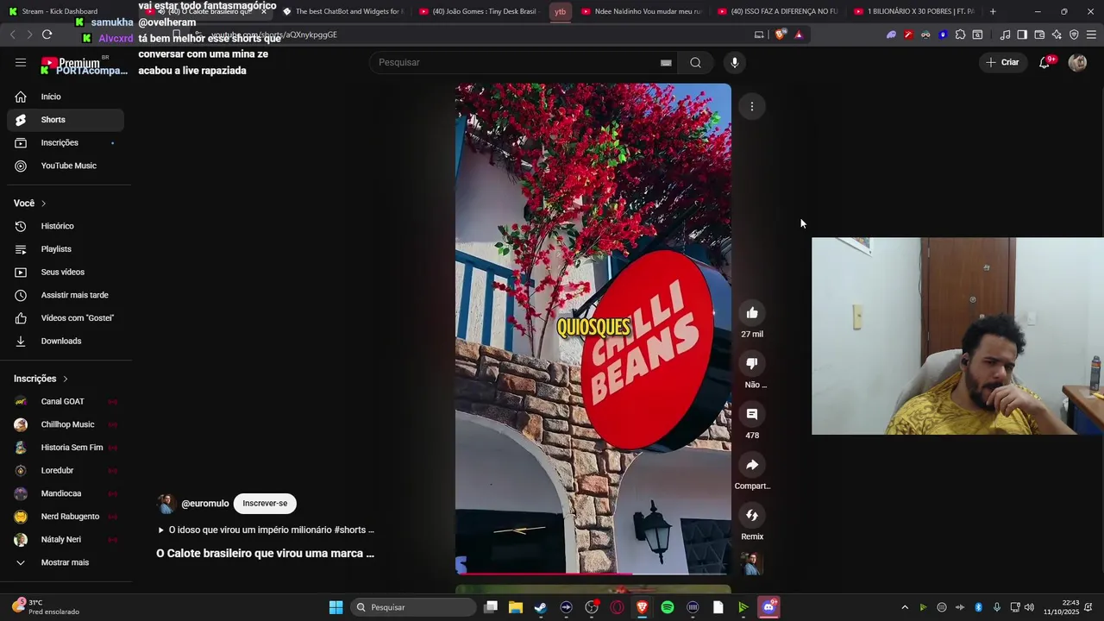This screenshot has height=621, width=1104.
Task: Open Nerd Rabugento subscription
Action: (x=66, y=517)
